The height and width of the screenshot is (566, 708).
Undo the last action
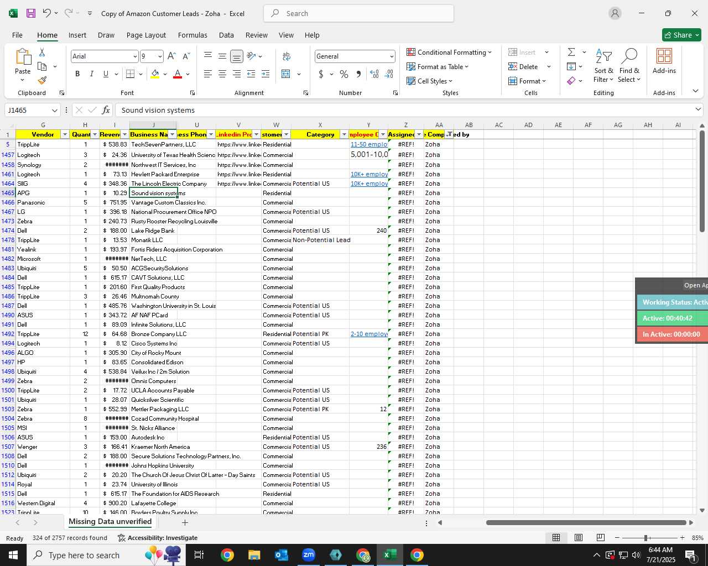(47, 13)
